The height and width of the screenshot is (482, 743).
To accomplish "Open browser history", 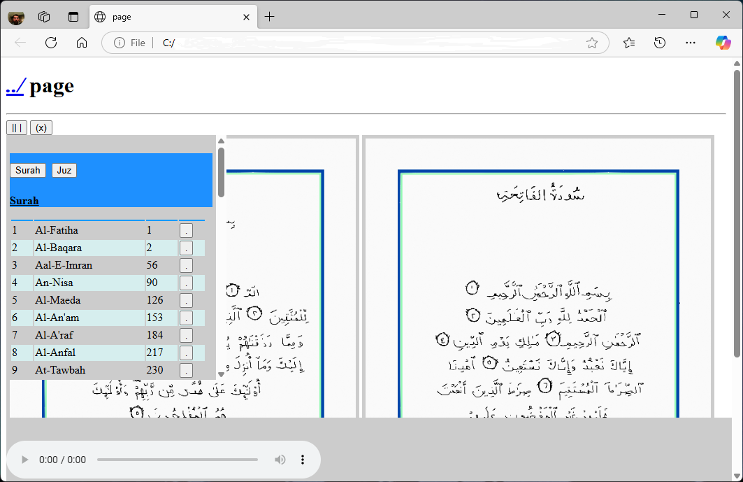I will (660, 43).
